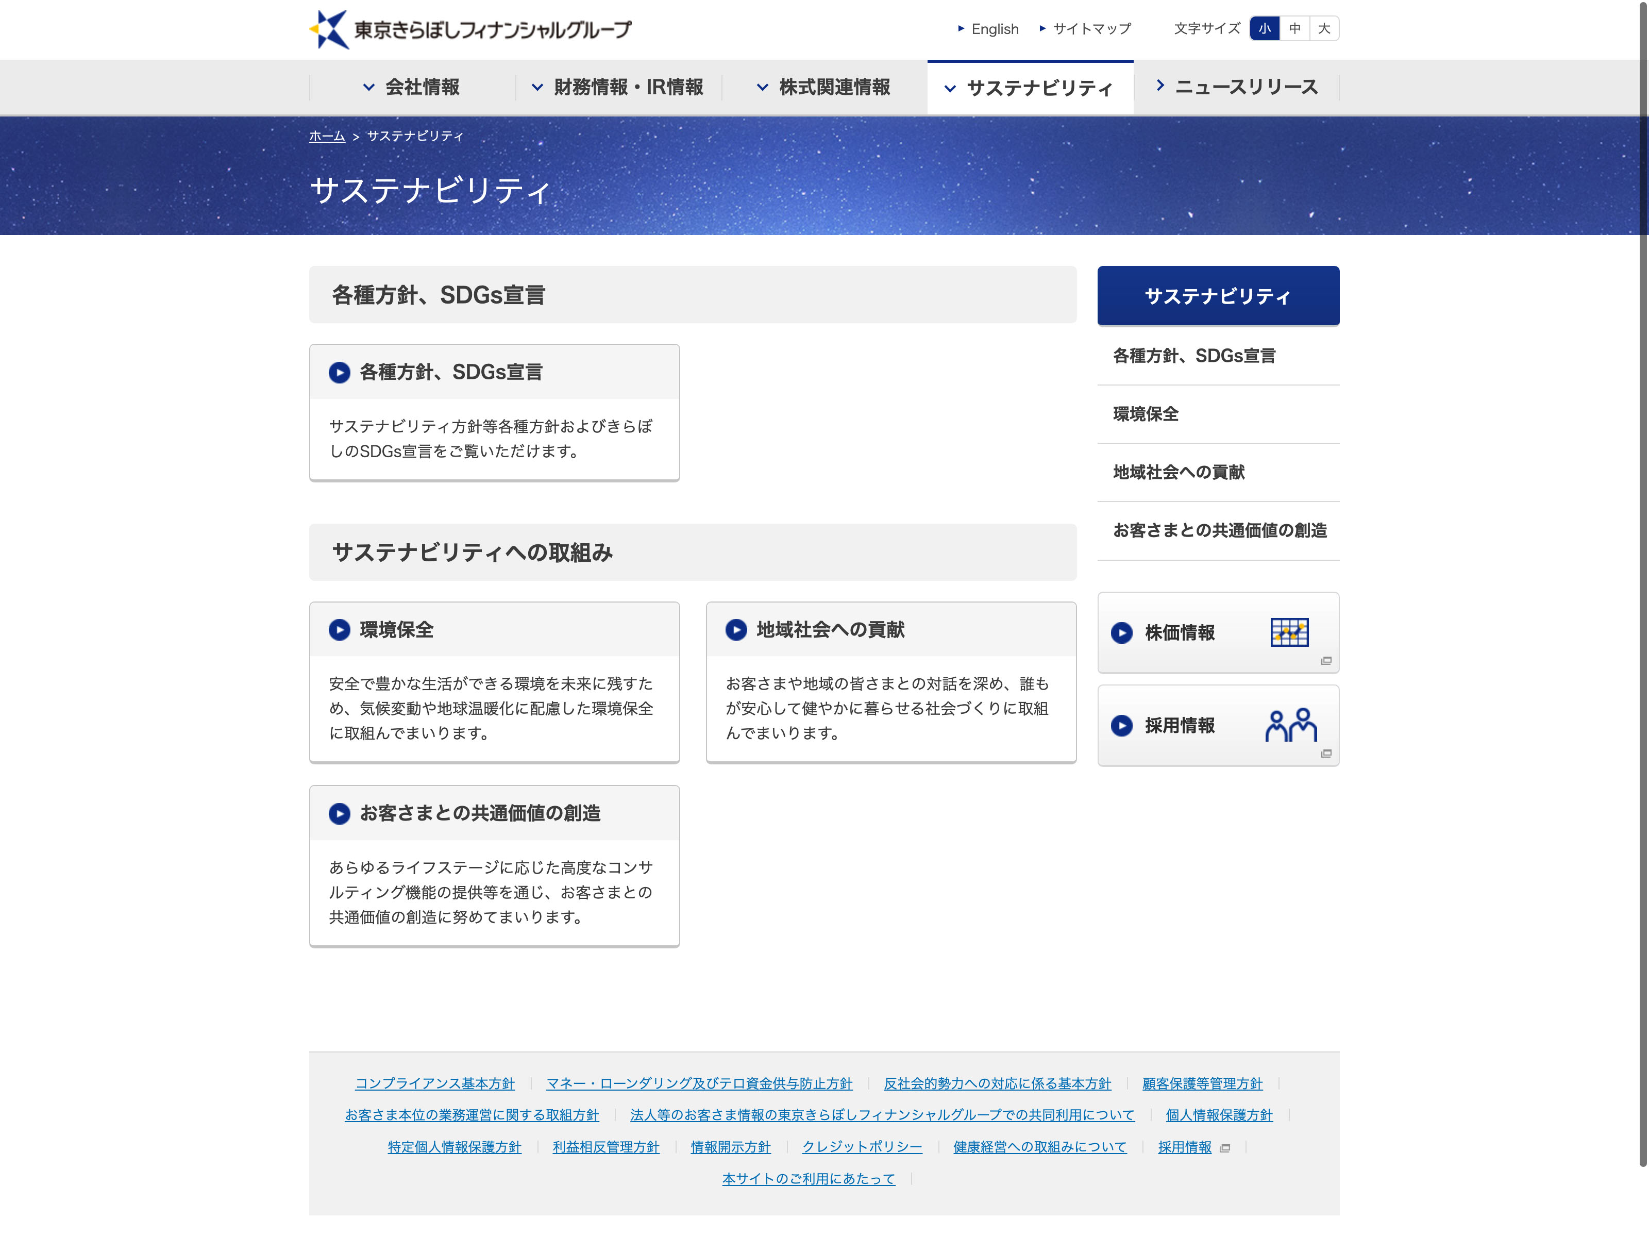
Task: Click arrow icon in 各種方針、SDGs宣言 card header
Action: coord(339,372)
